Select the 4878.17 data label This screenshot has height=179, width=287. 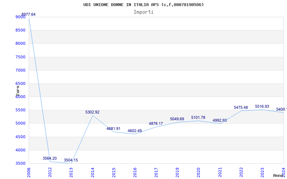156,124
